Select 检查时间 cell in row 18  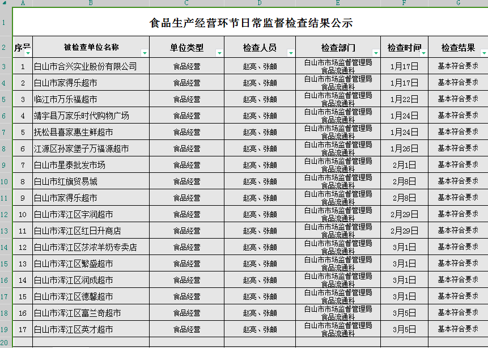pos(404,313)
